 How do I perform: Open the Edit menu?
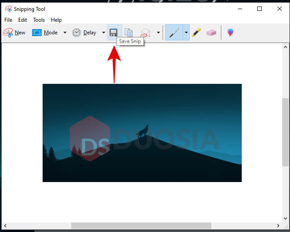[x=23, y=20]
